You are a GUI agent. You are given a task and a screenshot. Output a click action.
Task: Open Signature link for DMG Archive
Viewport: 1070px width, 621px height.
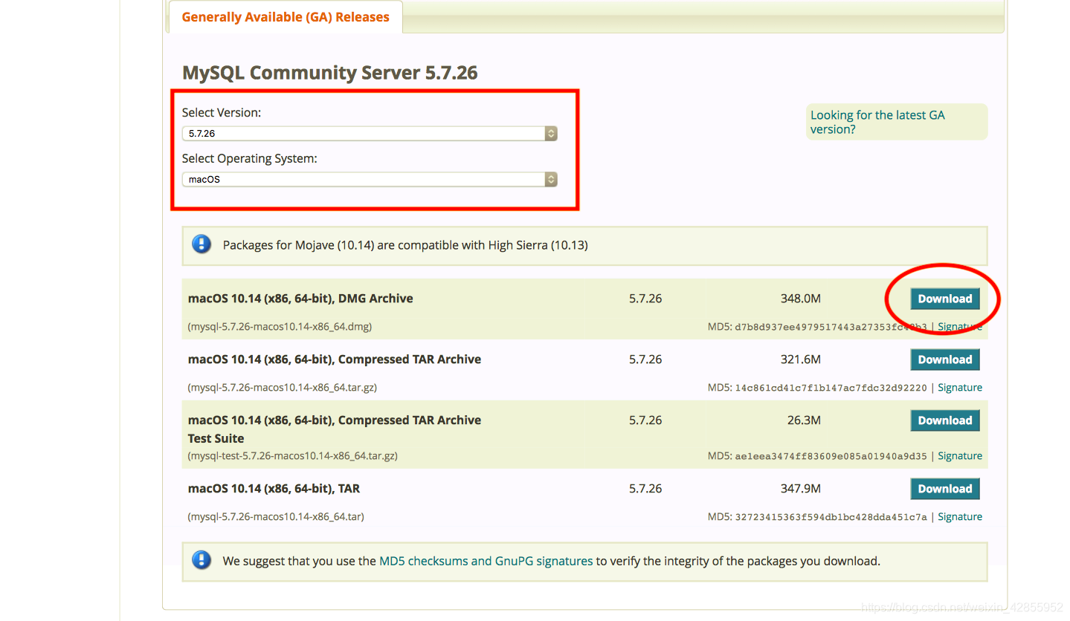click(x=960, y=327)
